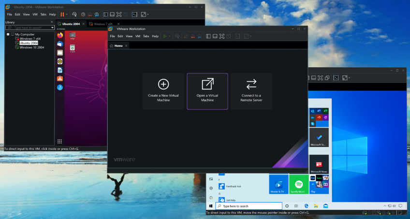Enter full screen mode in Ubuntu 2004 window

119,15
